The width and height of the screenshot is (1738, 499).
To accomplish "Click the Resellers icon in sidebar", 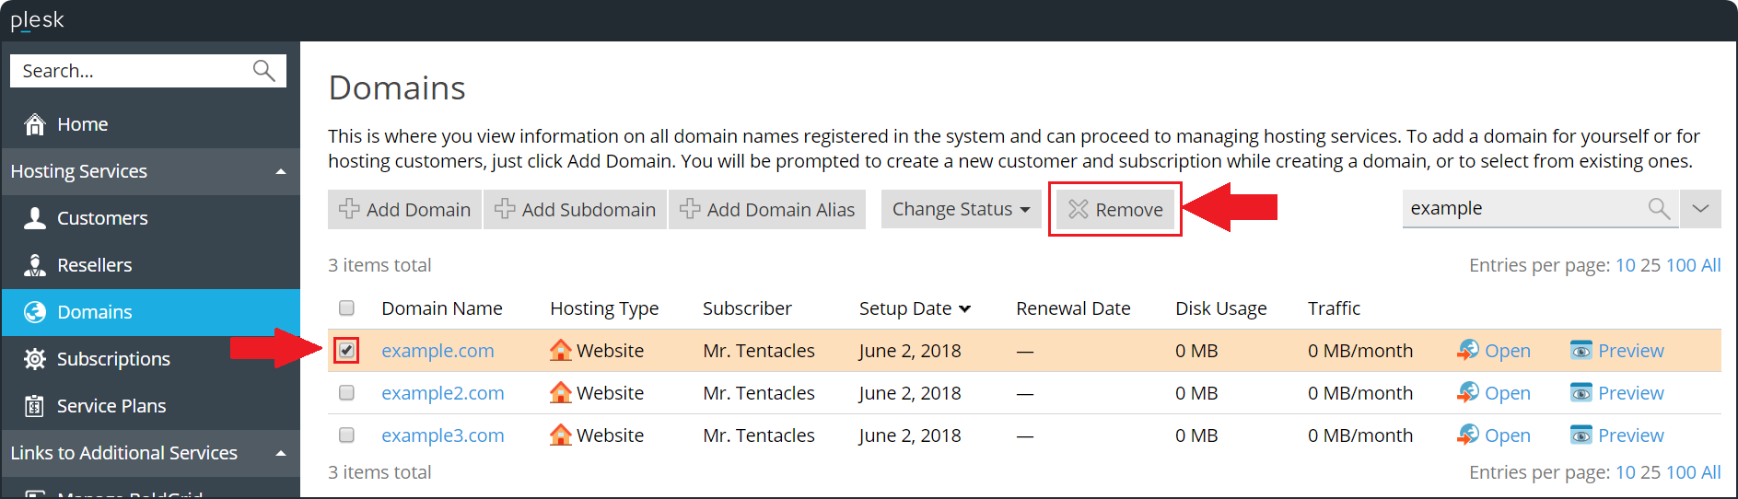I will coord(35,265).
